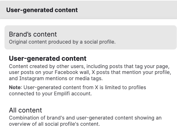
Task: Click the gray header bar title
Action: coord(42,10)
